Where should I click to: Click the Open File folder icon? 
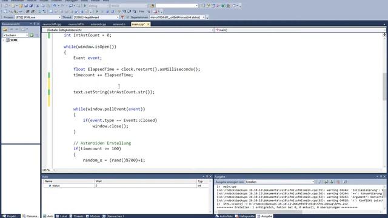pyautogui.click(x=21, y=5)
